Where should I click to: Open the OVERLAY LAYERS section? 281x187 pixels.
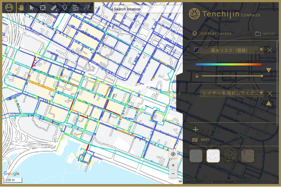212,34
